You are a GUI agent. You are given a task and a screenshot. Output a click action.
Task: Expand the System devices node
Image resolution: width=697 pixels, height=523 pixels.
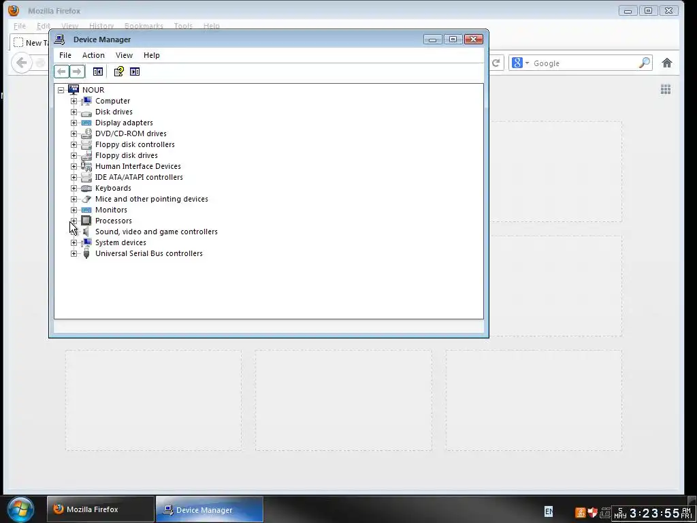(74, 243)
